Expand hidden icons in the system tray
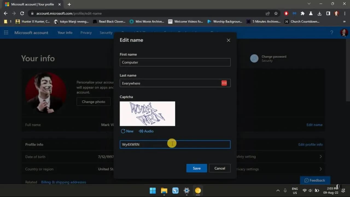 point(278,190)
